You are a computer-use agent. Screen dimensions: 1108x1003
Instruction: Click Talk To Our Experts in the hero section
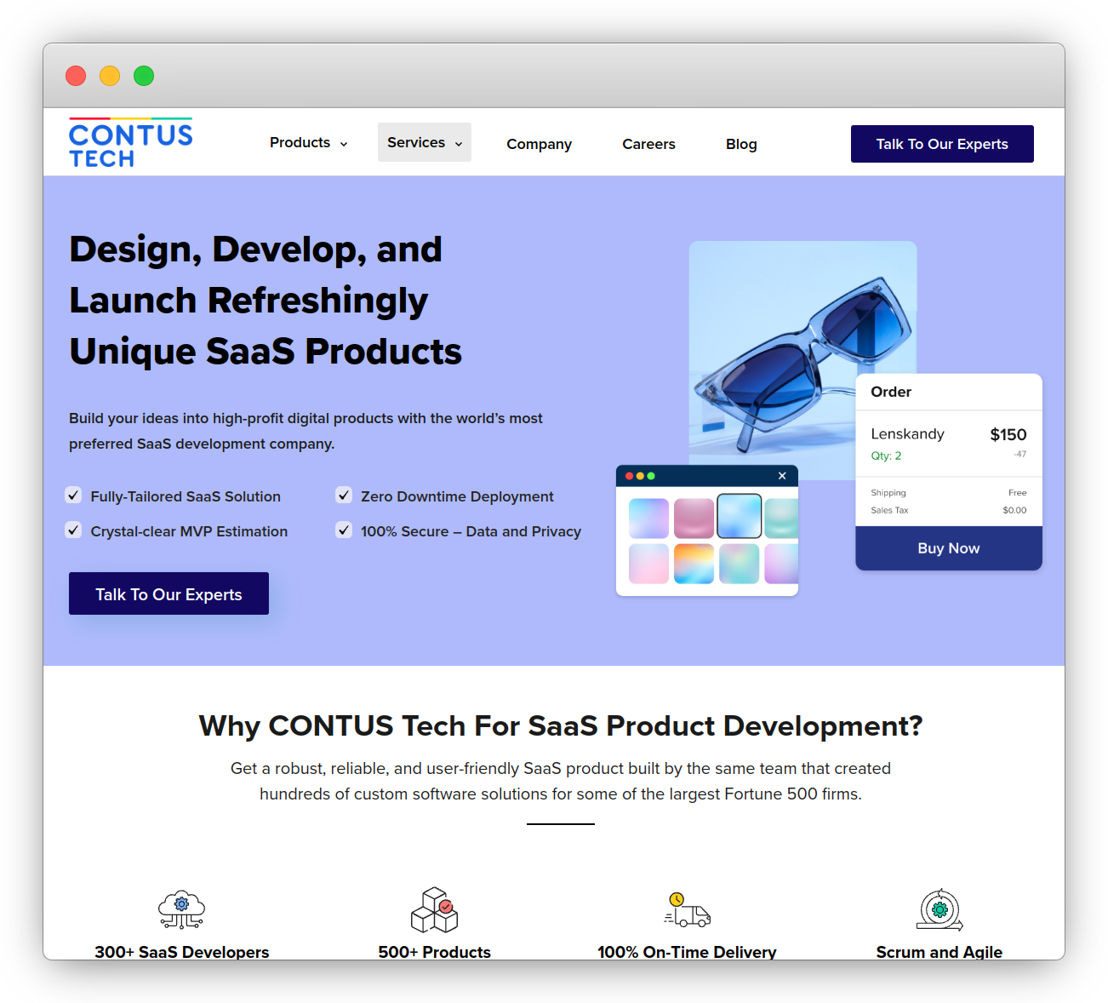[x=168, y=593]
